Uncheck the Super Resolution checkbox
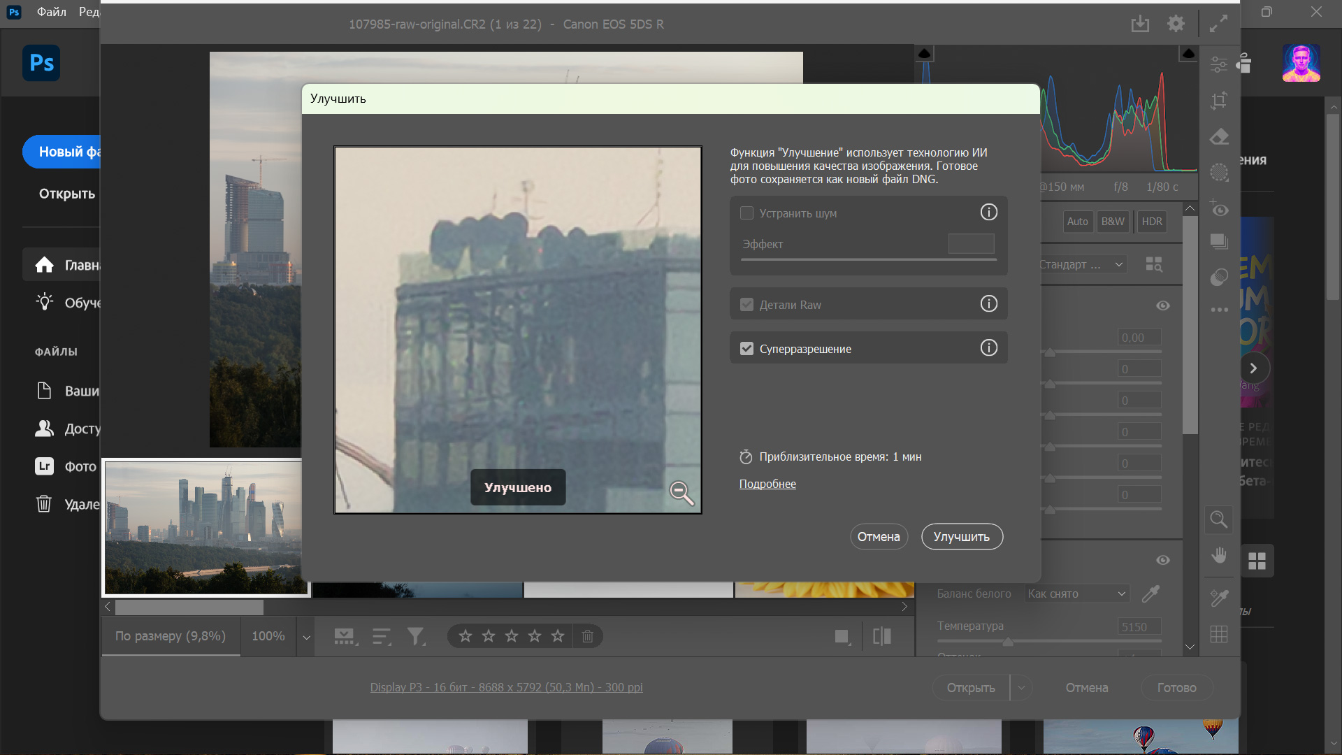 [x=746, y=349]
